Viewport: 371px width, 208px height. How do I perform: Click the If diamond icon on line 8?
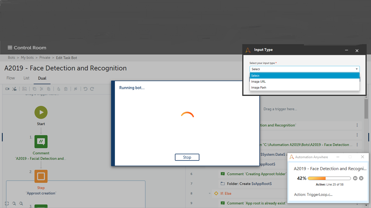coord(216,194)
